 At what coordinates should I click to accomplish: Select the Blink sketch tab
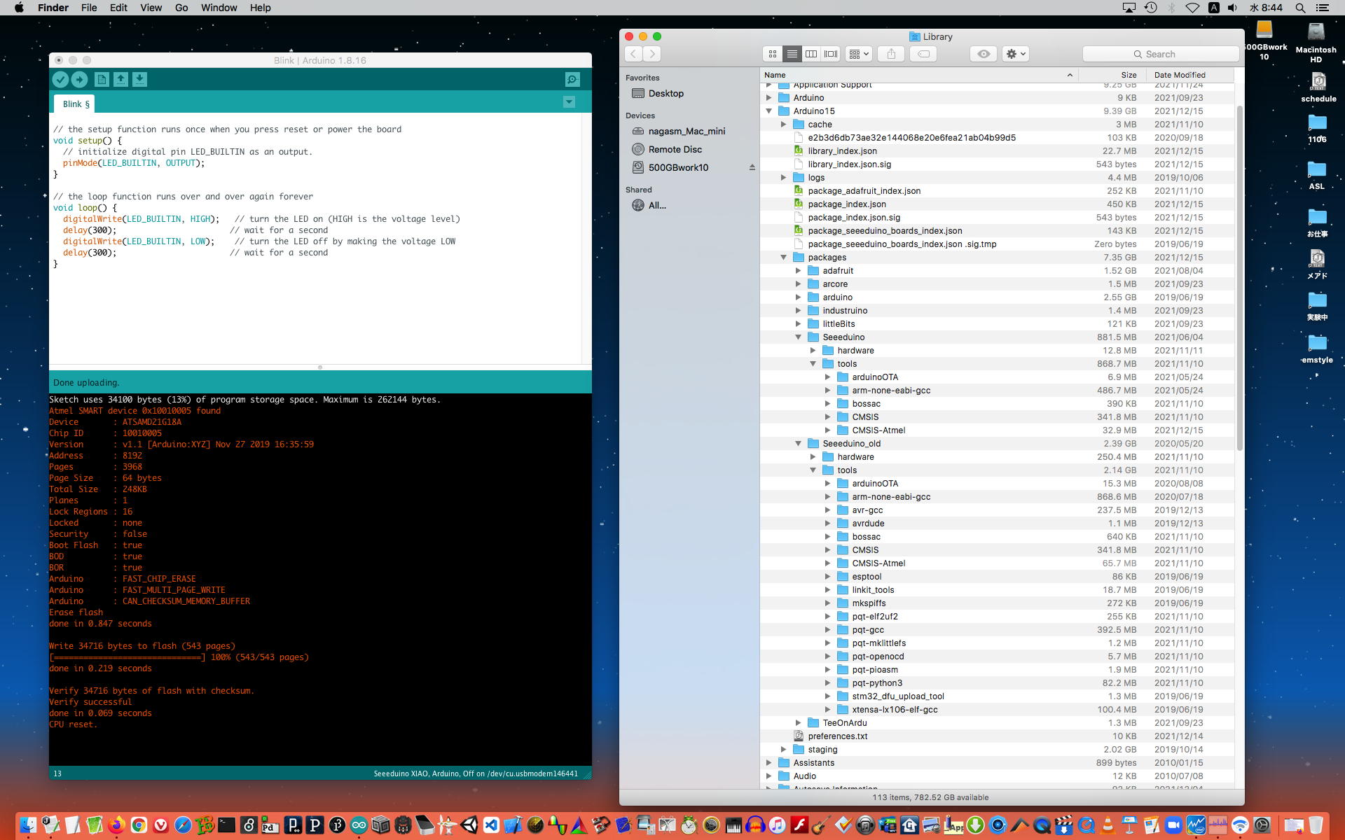point(76,104)
